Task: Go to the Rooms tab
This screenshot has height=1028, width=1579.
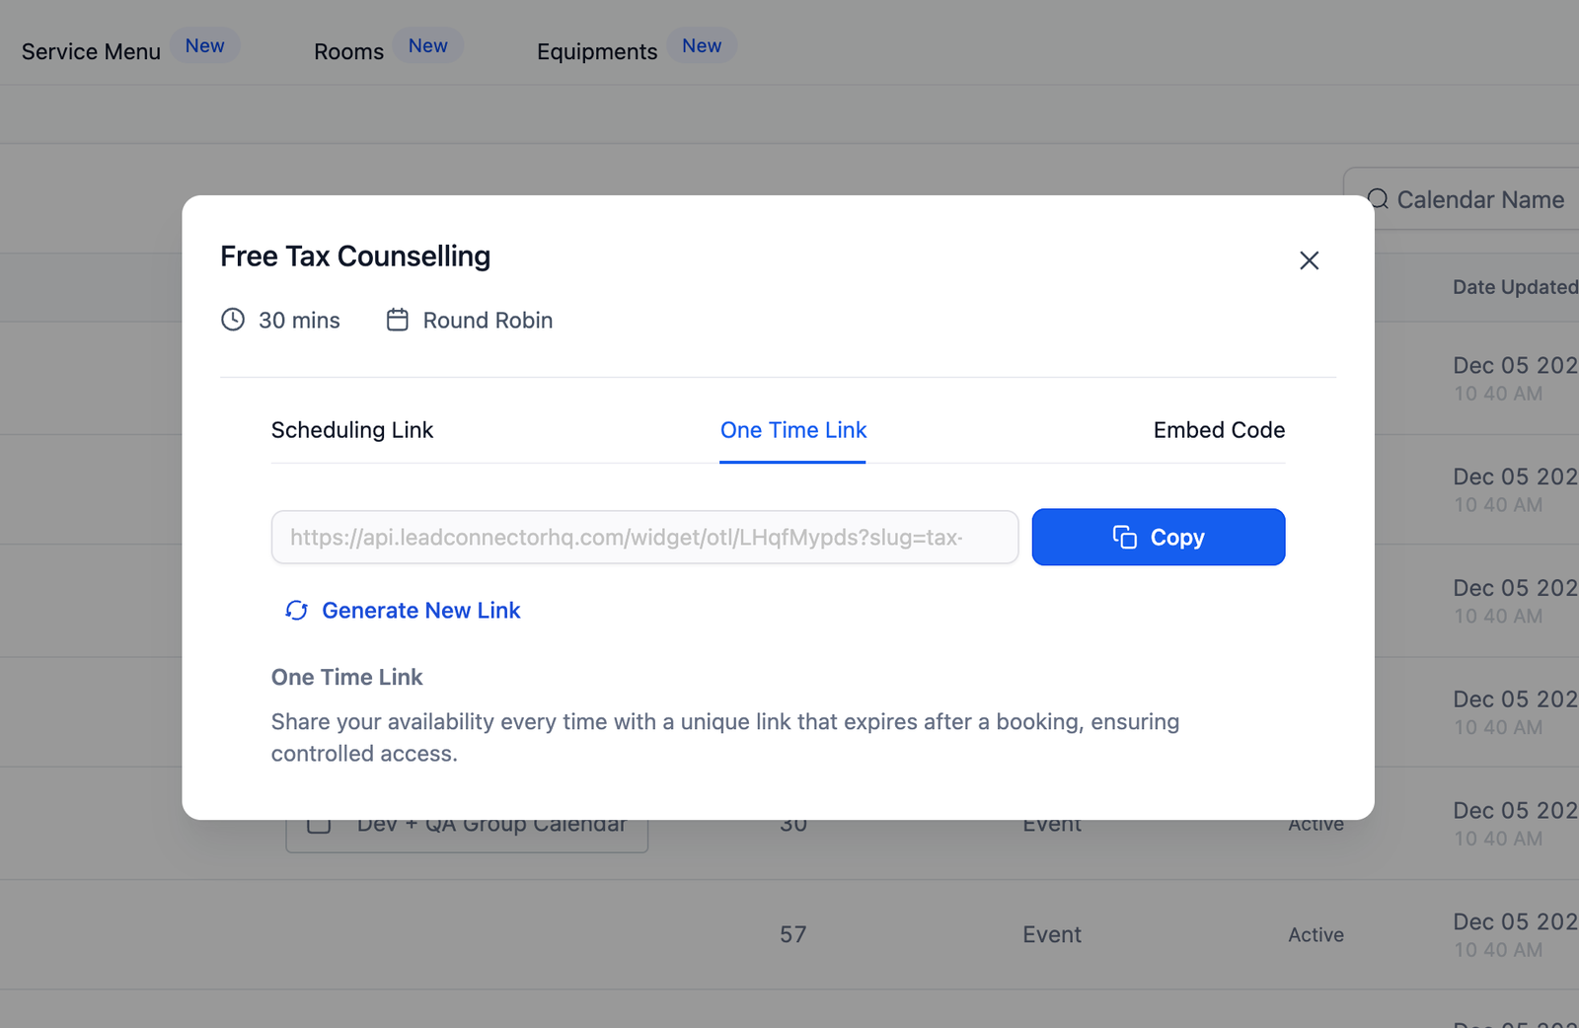Action: tap(348, 51)
